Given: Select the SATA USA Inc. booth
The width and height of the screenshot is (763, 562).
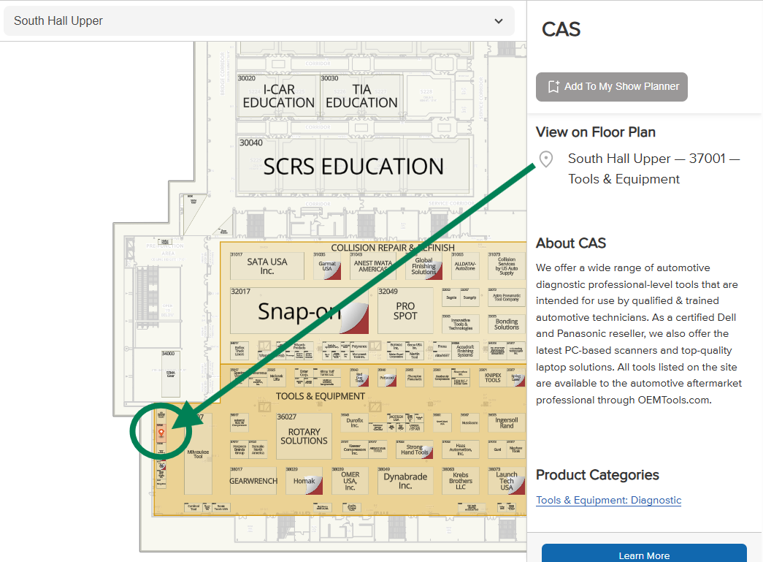Looking at the screenshot, I should [x=267, y=266].
